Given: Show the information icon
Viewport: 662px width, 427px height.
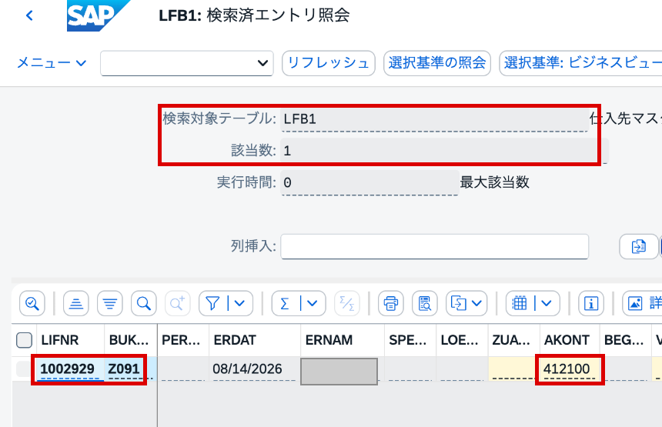Looking at the screenshot, I should 590,303.
